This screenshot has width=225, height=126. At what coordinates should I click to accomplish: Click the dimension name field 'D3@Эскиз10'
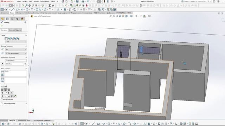[x=16, y=61]
